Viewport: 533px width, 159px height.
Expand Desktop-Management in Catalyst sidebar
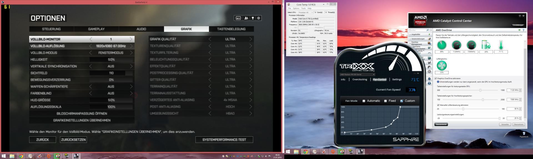[420, 43]
